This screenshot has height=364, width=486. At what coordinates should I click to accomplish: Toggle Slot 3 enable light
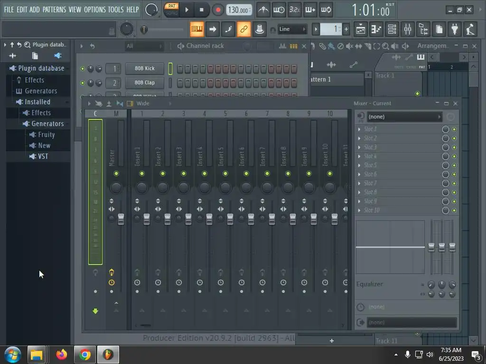click(x=454, y=147)
